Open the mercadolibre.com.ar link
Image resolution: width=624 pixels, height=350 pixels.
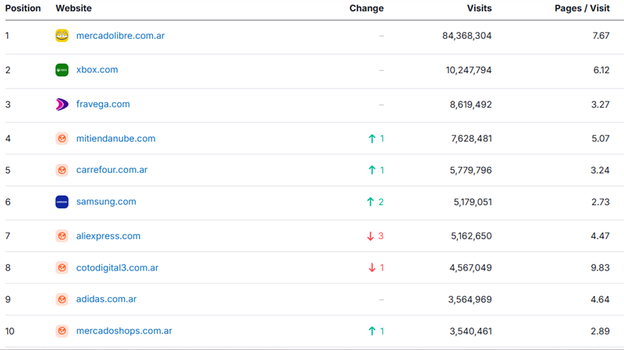(x=120, y=36)
